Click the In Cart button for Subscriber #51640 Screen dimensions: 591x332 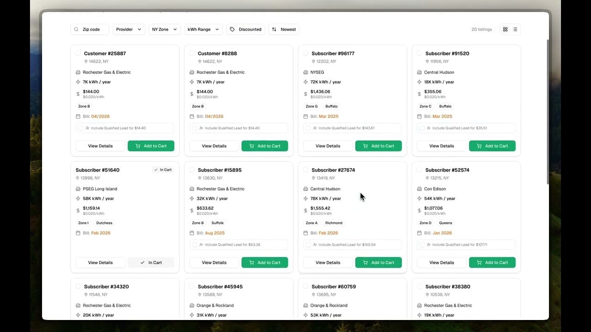[151, 263]
